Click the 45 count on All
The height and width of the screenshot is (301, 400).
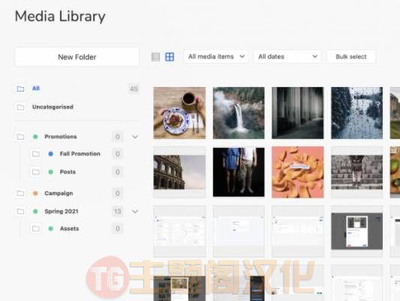point(134,89)
